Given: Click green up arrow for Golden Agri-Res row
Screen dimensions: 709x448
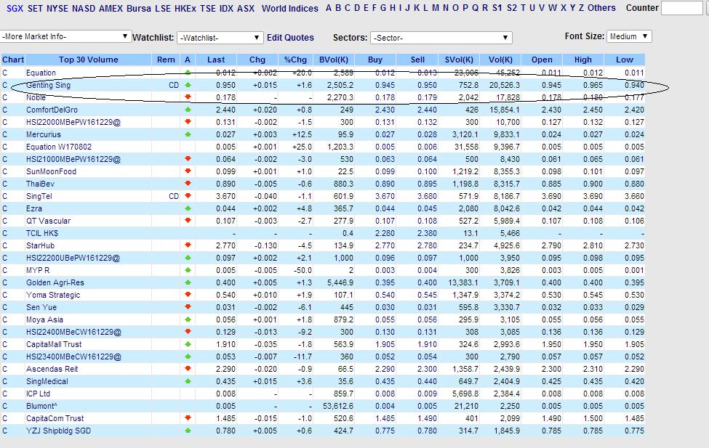Looking at the screenshot, I should click(x=188, y=282).
